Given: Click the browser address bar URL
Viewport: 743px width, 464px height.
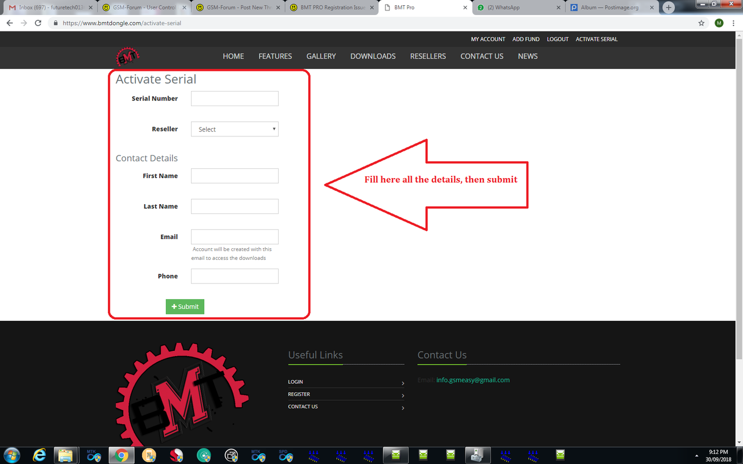Looking at the screenshot, I should point(122,23).
